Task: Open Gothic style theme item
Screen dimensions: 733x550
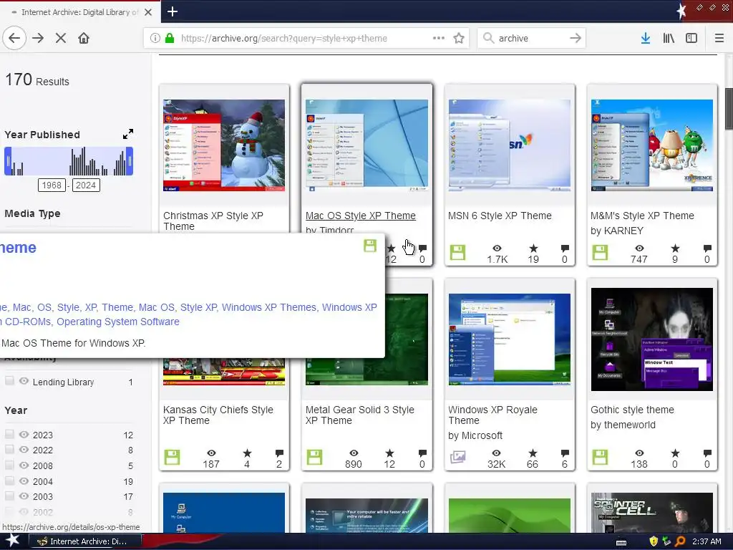Action: click(632, 410)
